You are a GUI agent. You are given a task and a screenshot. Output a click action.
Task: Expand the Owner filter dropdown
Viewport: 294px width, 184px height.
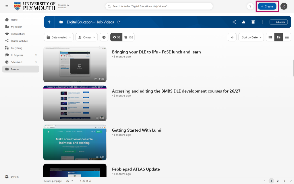click(87, 37)
